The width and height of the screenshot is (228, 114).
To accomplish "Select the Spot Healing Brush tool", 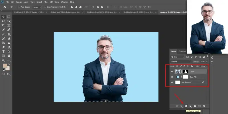I will point(9,30).
